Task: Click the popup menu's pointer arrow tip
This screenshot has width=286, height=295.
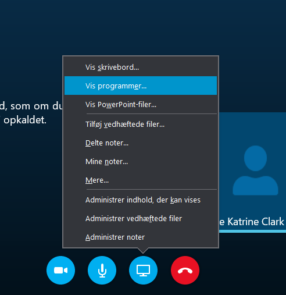Action: [143, 251]
